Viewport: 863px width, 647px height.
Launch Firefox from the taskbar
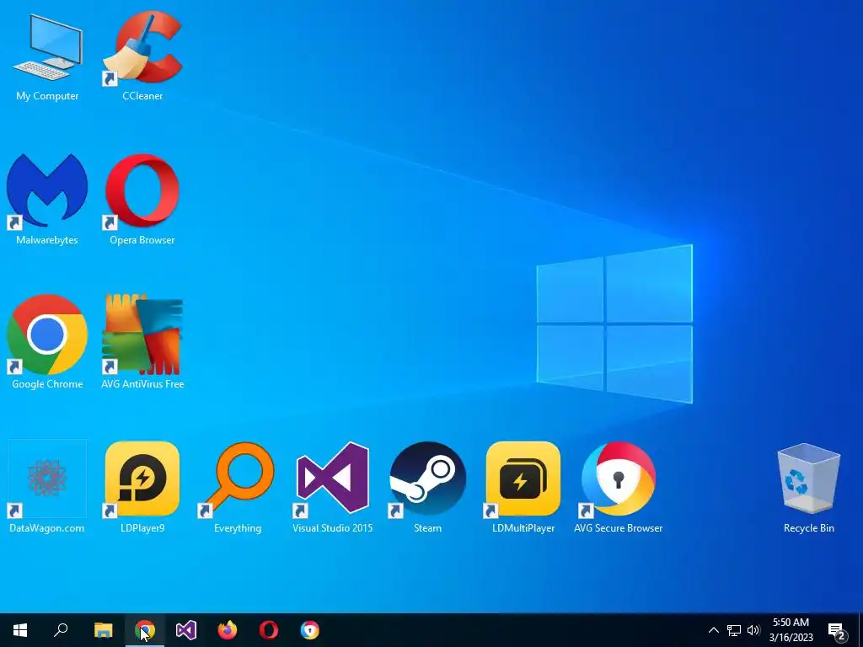pos(228,630)
